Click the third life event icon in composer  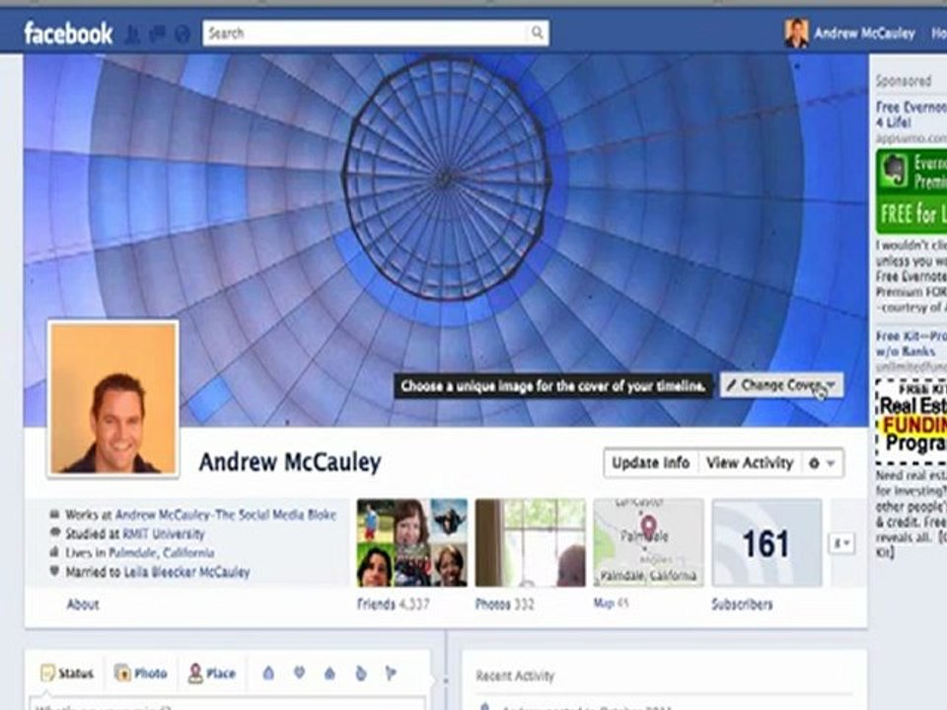tap(329, 673)
